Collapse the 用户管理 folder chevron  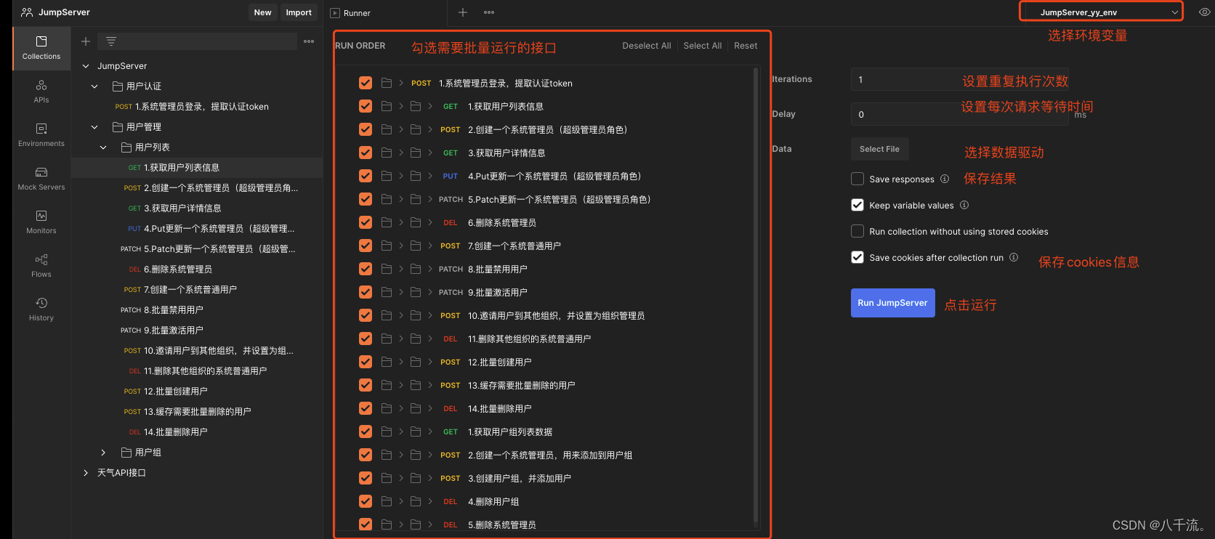[x=94, y=126]
